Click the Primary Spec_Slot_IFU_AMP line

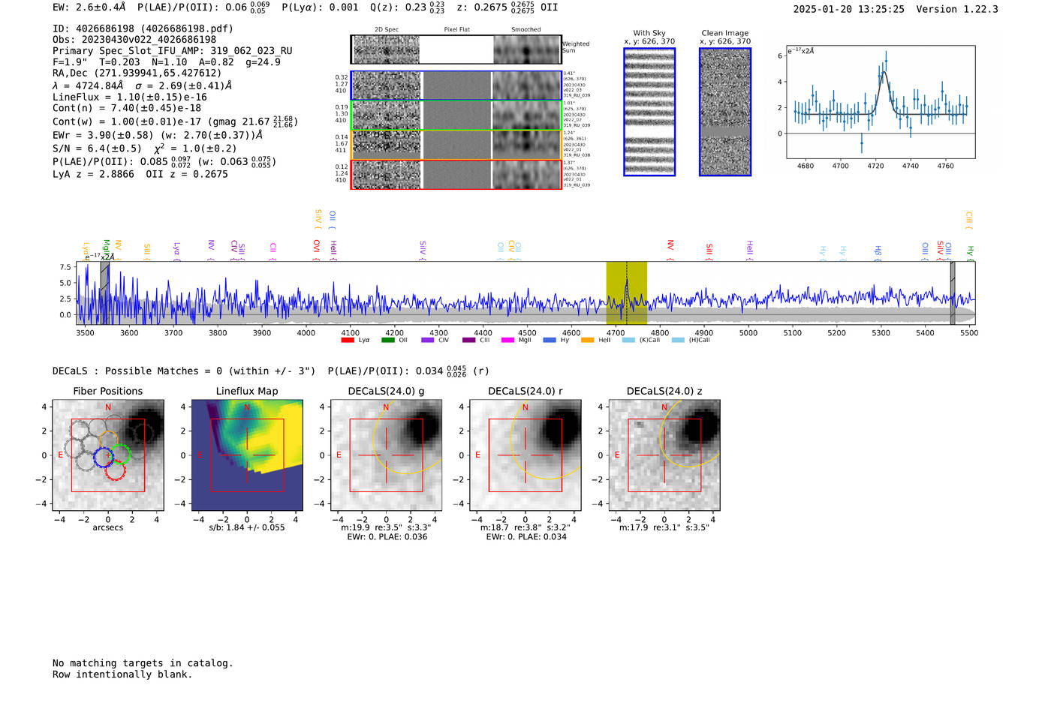173,51
